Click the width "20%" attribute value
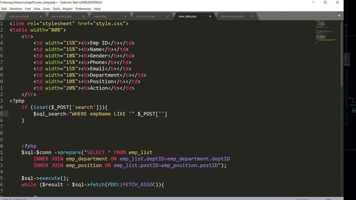The width and height of the screenshot is (356, 200). 71,88
